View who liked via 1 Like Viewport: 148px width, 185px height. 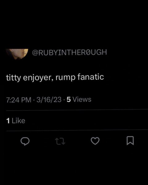coord(16,121)
